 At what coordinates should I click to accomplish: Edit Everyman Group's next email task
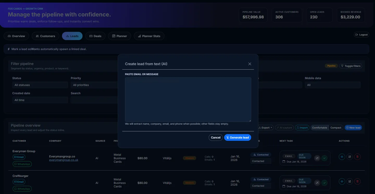[x=317, y=158]
